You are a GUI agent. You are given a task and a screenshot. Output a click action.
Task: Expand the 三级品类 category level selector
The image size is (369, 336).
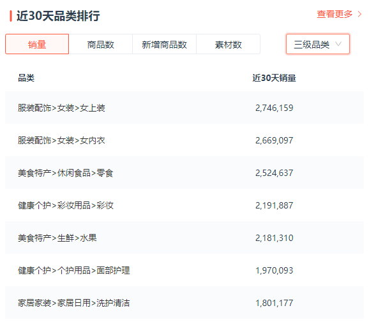pos(318,44)
